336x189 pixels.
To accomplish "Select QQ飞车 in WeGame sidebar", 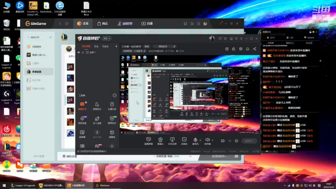I will click(x=39, y=80).
